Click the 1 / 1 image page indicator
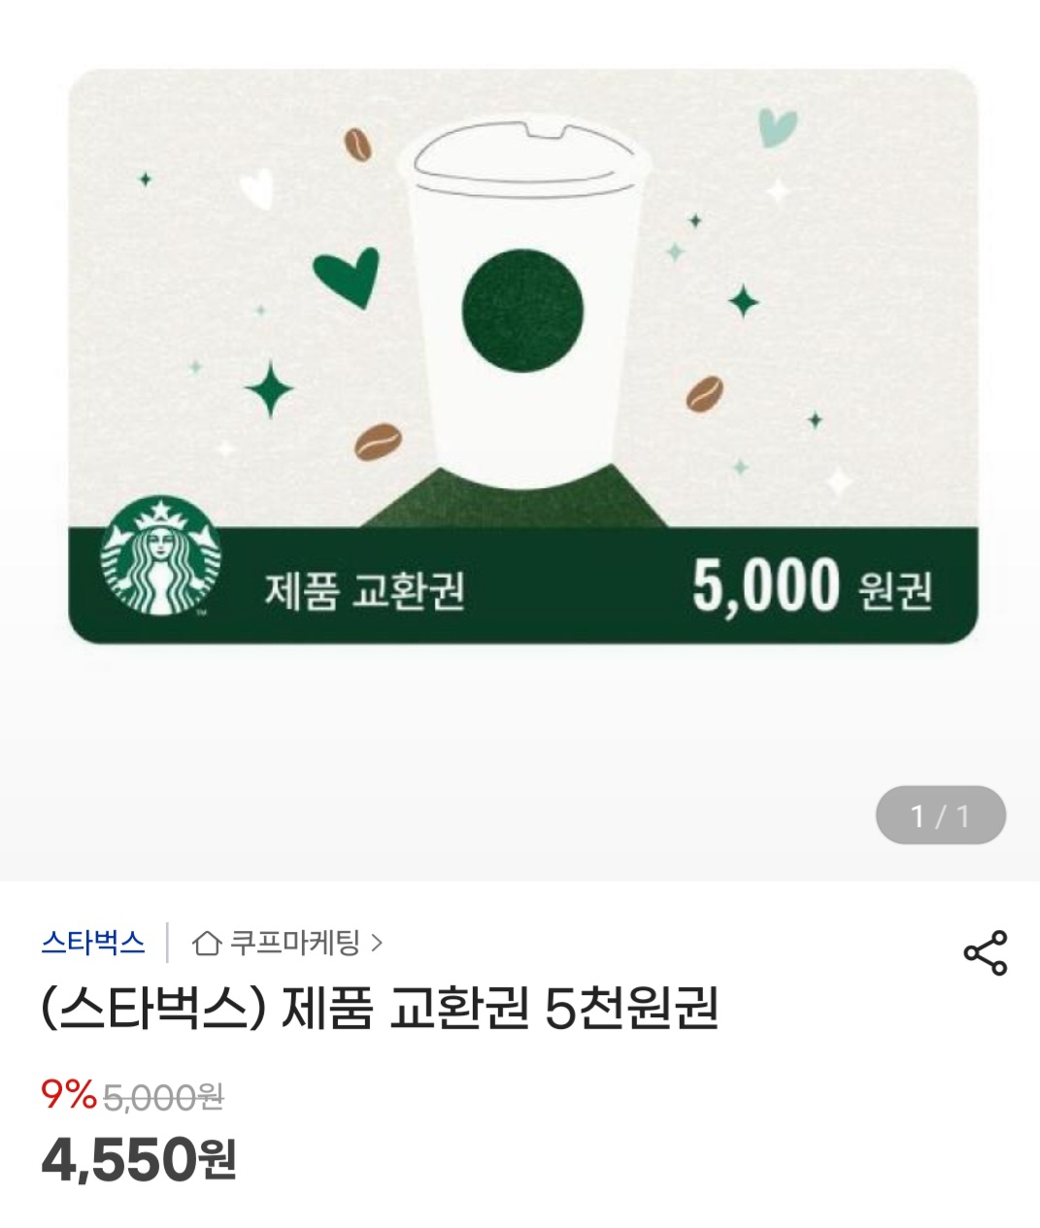 940,815
